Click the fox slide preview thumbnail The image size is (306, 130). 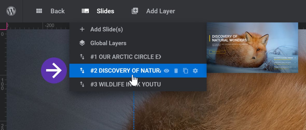[252, 48]
